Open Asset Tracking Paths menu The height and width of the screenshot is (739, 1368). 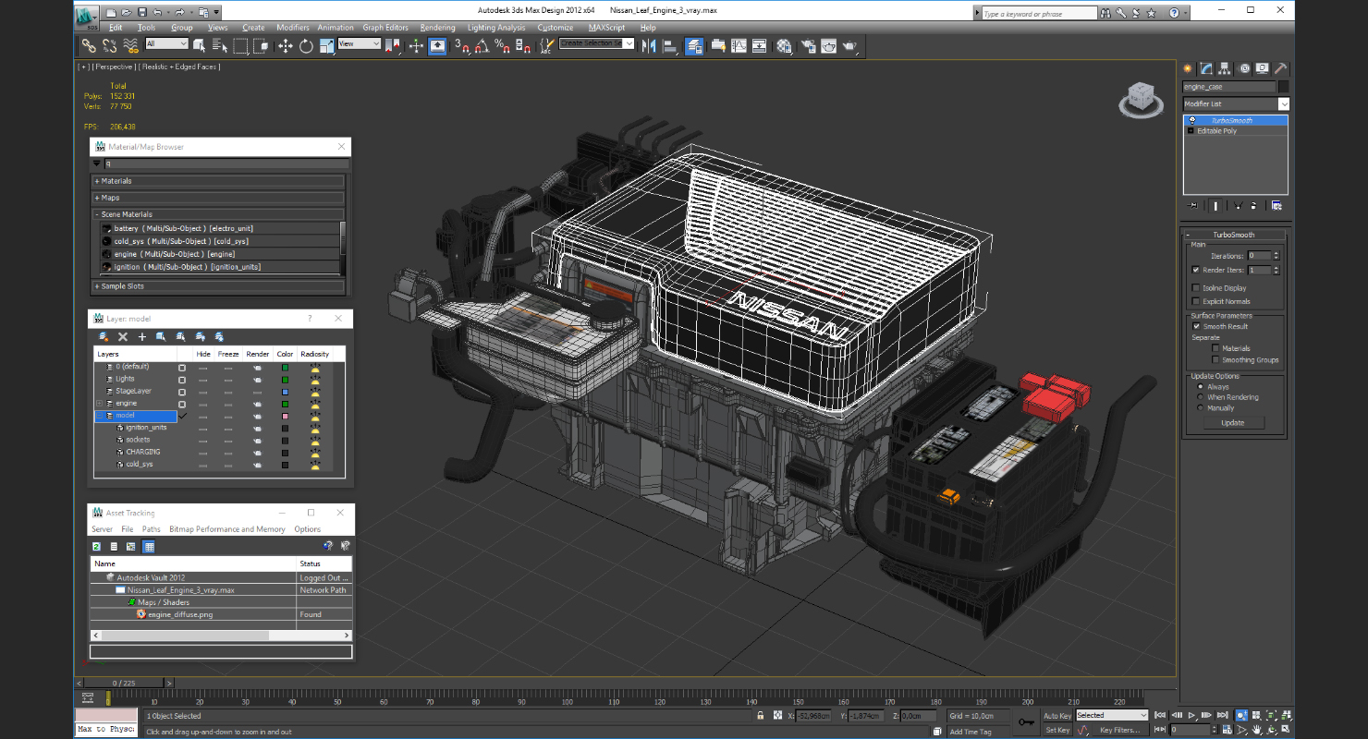(152, 529)
